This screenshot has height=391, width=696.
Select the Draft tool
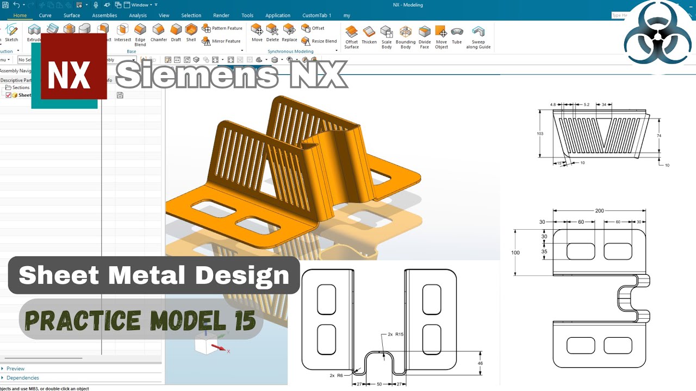tap(176, 33)
